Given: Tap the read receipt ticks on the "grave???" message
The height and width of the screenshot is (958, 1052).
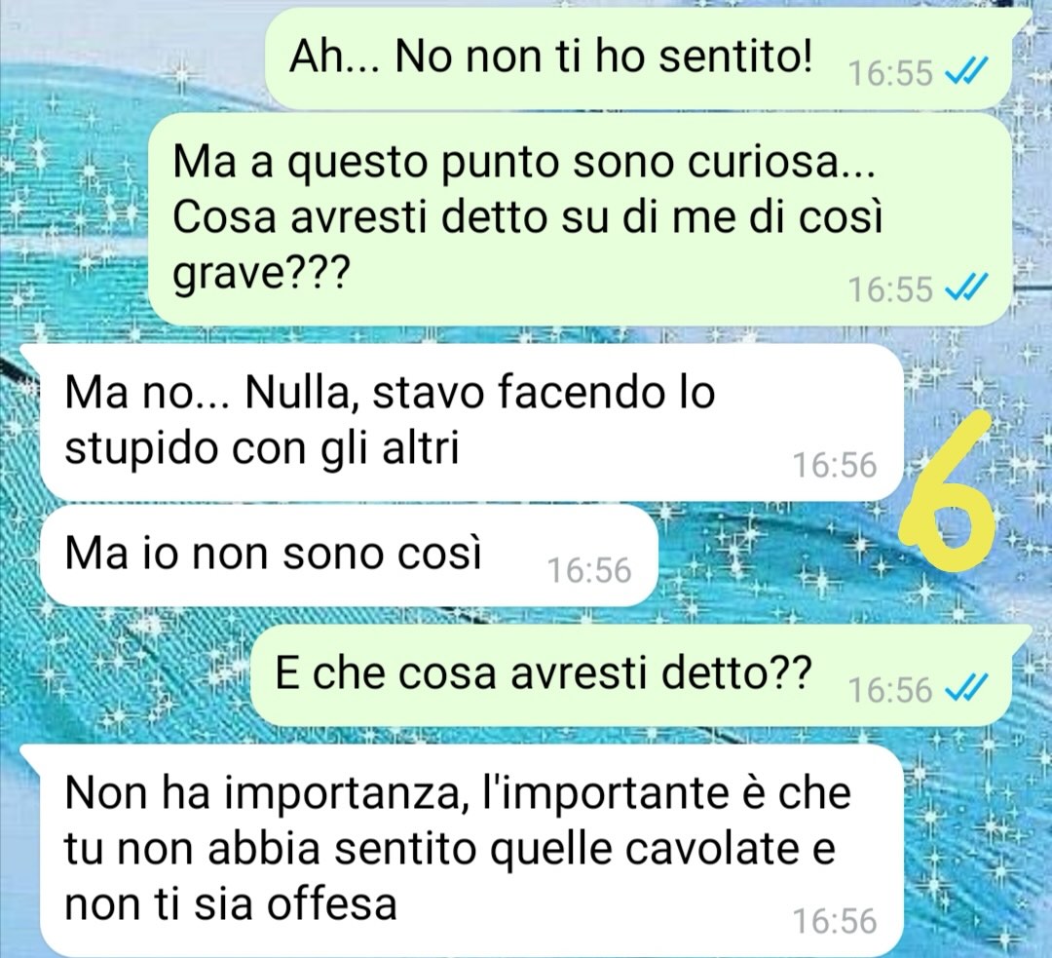Looking at the screenshot, I should 966,288.
